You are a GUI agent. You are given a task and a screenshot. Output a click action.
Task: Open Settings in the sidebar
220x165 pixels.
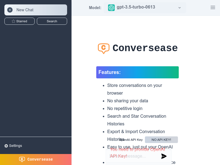pyautogui.click(x=13, y=146)
